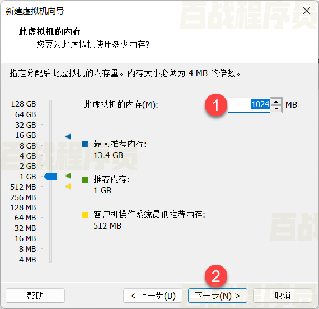Screen dimensions: 319x309
Task: Click the 最大推荐内存 label text
Action: tap(120, 144)
